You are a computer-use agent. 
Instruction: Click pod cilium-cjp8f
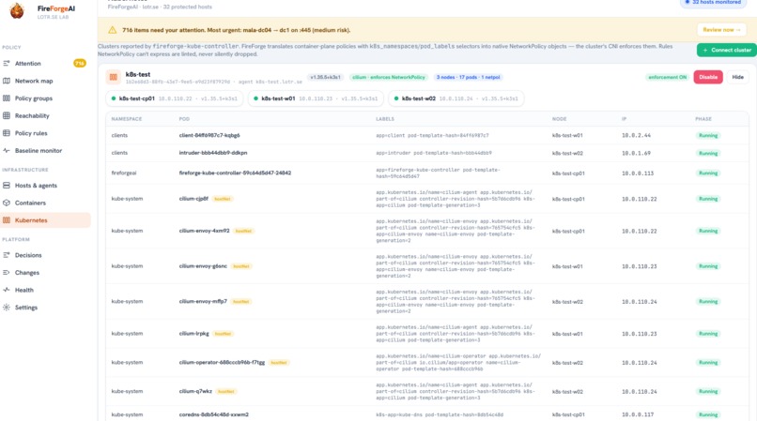(193, 199)
